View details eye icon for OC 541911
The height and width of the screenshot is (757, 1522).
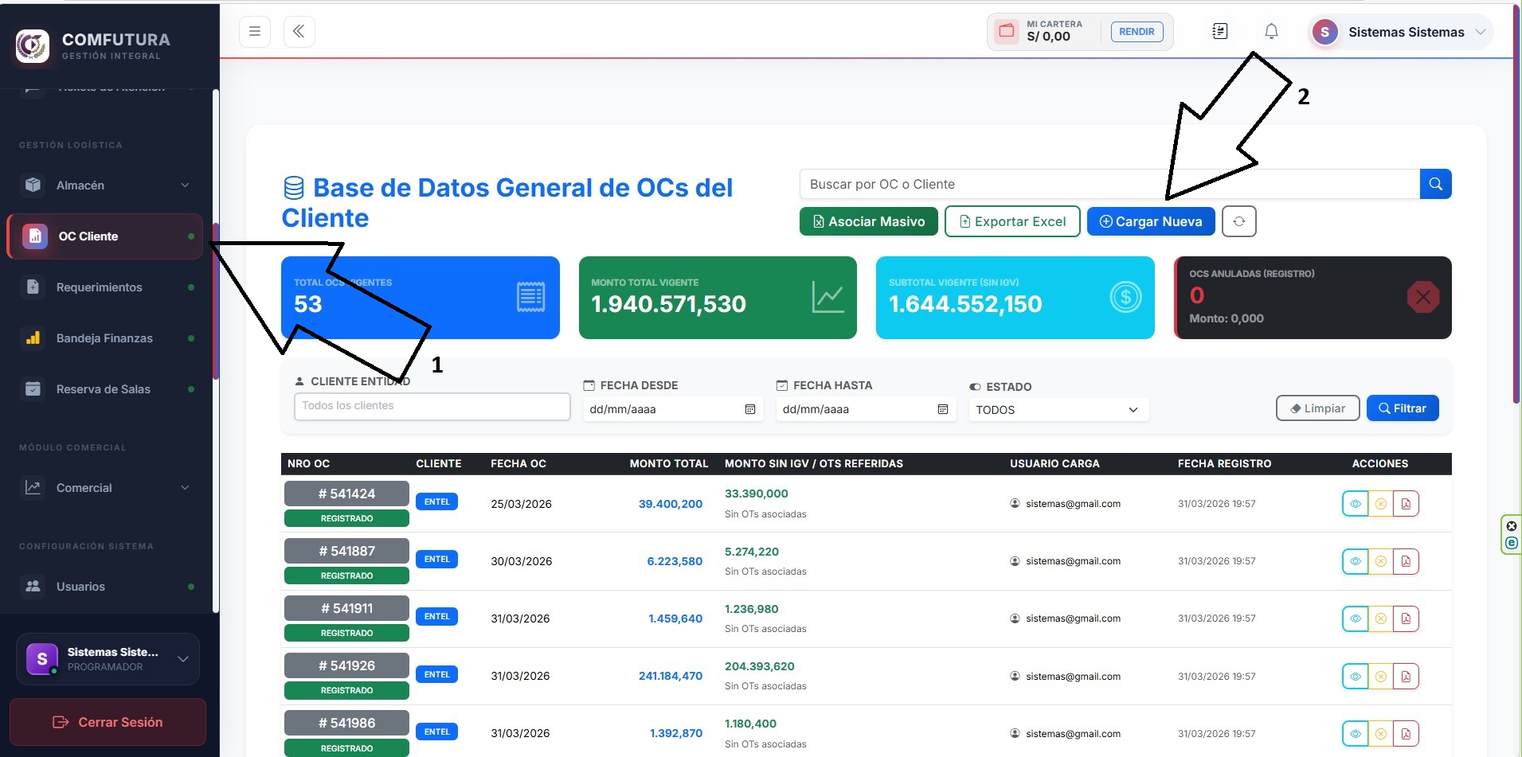tap(1356, 618)
